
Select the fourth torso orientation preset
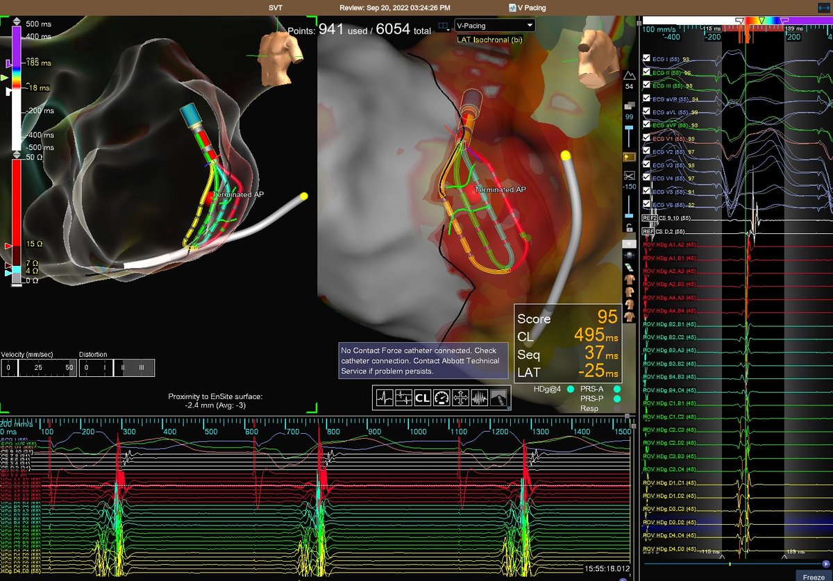(x=630, y=317)
